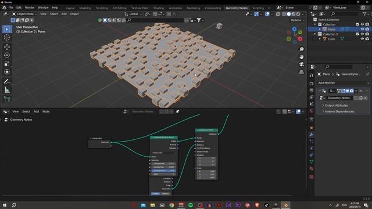
Task: Select the Select Box tool
Action: [7, 29]
